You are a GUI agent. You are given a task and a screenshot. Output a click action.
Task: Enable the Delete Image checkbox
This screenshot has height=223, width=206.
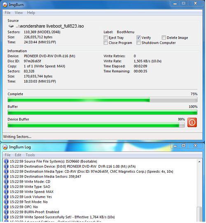coord(164,38)
